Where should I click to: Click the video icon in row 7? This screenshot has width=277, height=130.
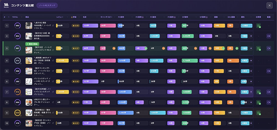point(268,92)
